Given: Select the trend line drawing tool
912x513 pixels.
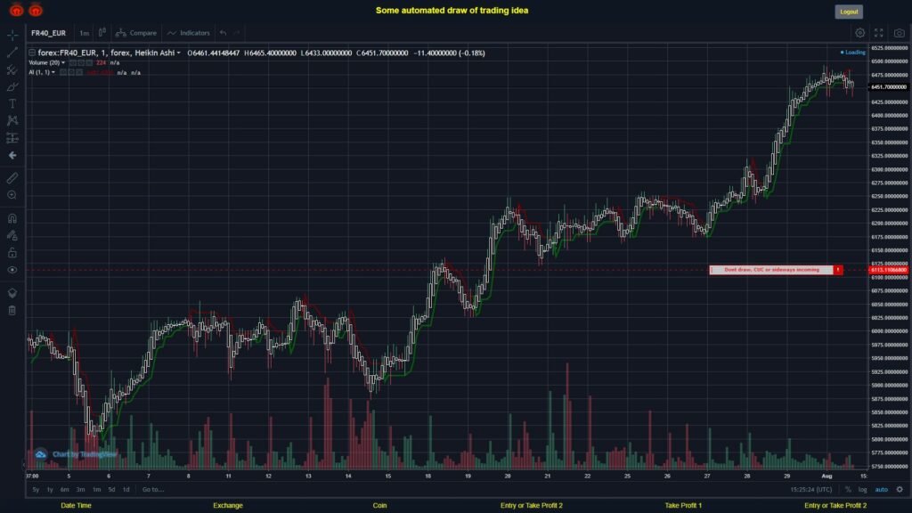Looking at the screenshot, I should coord(12,53).
